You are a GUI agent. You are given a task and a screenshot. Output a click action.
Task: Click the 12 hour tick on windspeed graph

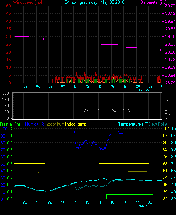pyautogui.click(x=87, y=87)
